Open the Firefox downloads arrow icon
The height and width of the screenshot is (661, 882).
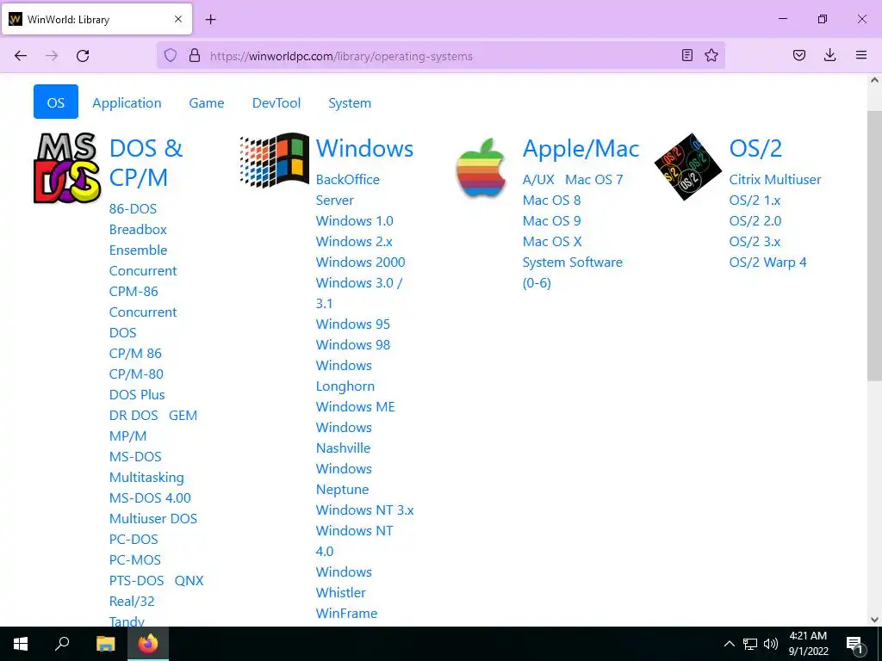click(829, 55)
